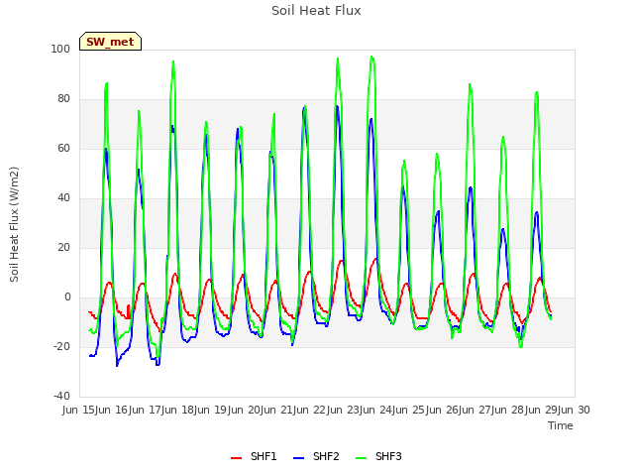Click the 100 y-axis tick label
This screenshot has height=476, width=634.
(60, 49)
